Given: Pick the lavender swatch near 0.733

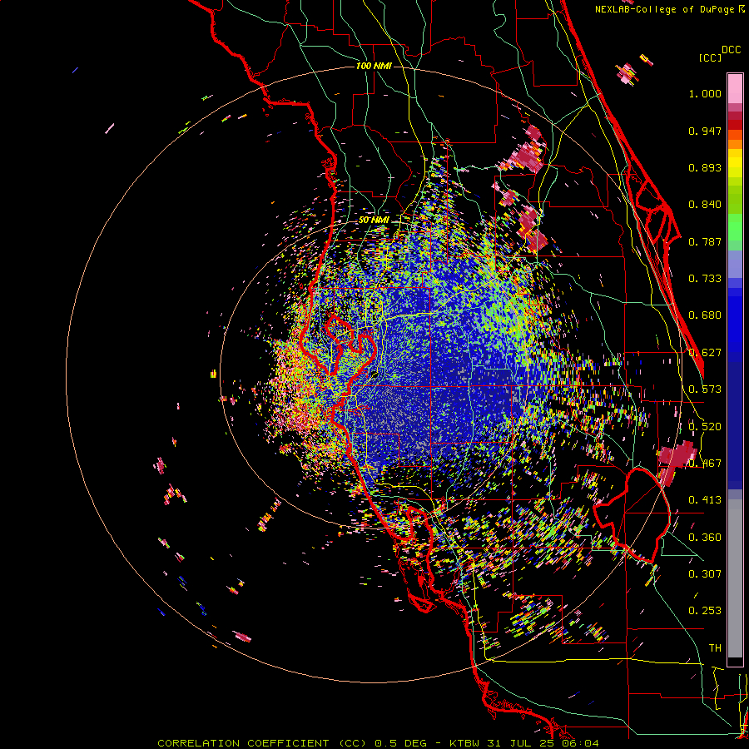Looking at the screenshot, I should [x=735, y=270].
